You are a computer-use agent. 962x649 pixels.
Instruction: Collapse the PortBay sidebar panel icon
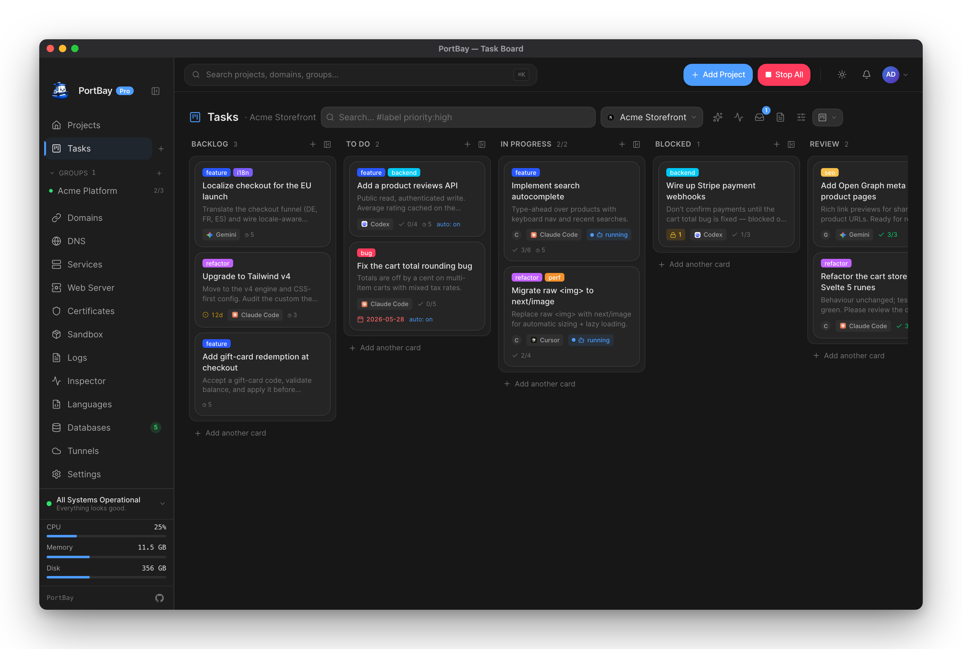tap(155, 91)
